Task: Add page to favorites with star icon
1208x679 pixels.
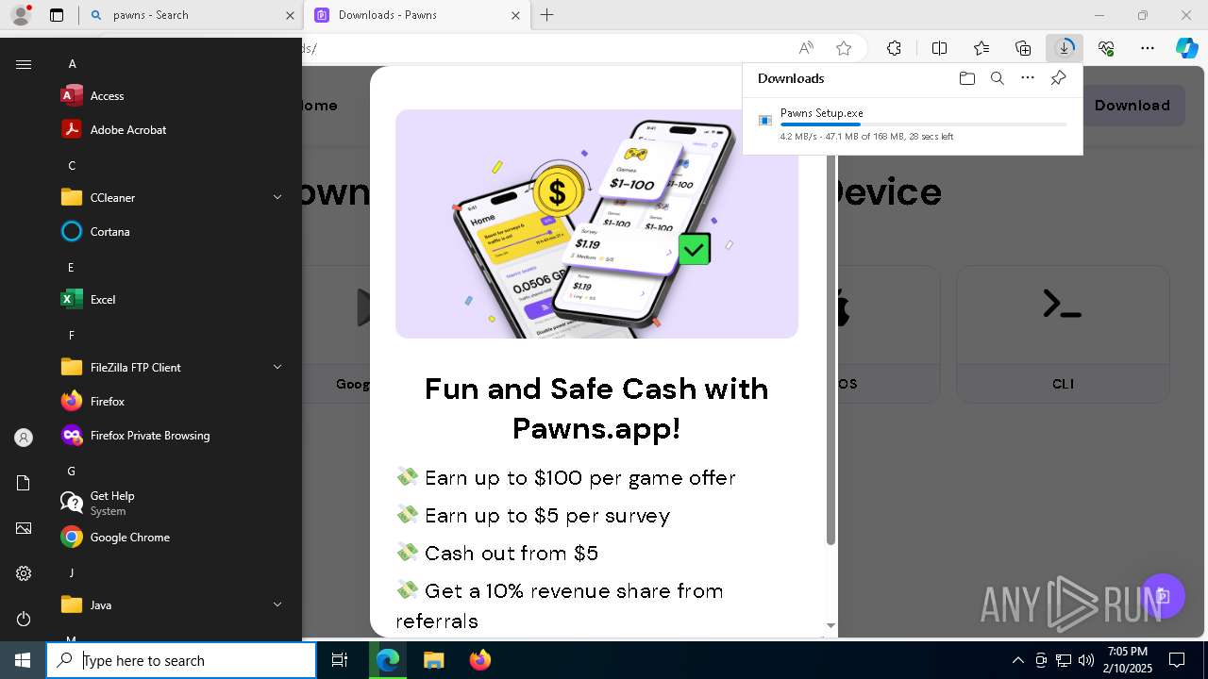Action: [x=844, y=48]
